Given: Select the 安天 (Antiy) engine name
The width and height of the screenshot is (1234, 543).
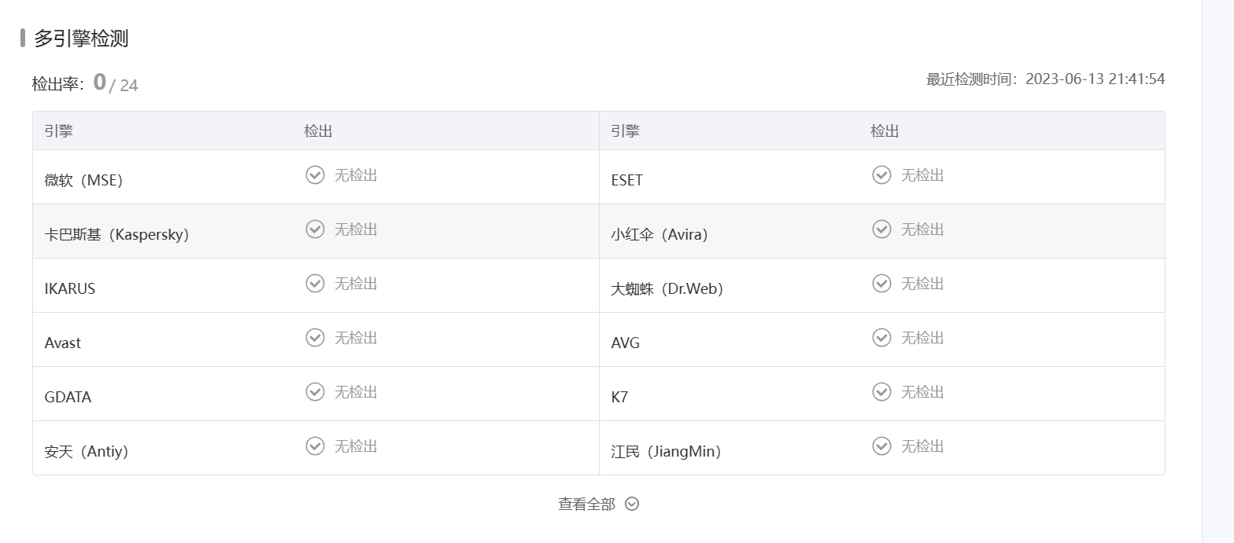Looking at the screenshot, I should click(87, 451).
